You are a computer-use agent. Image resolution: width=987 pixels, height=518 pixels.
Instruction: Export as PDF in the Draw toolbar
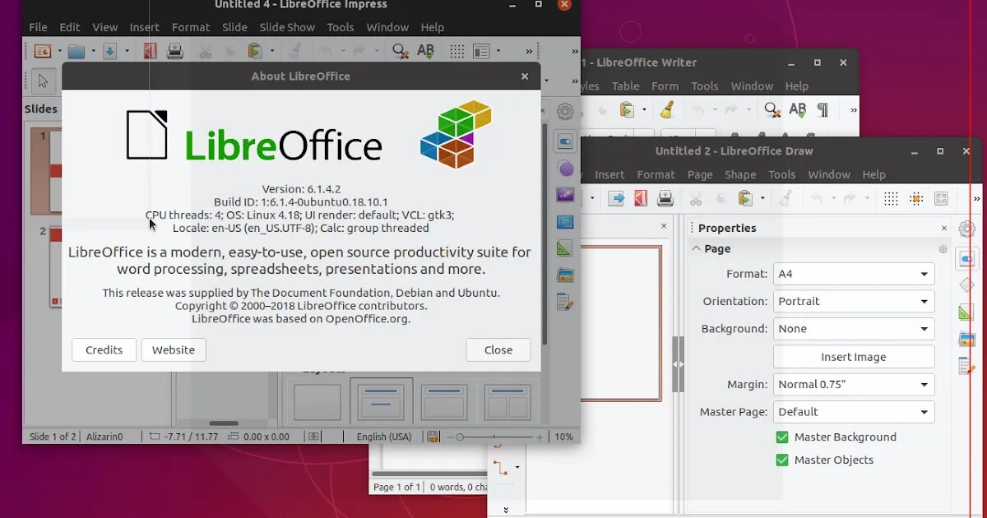641,198
